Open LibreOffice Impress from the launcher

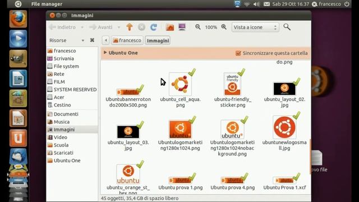(18, 118)
